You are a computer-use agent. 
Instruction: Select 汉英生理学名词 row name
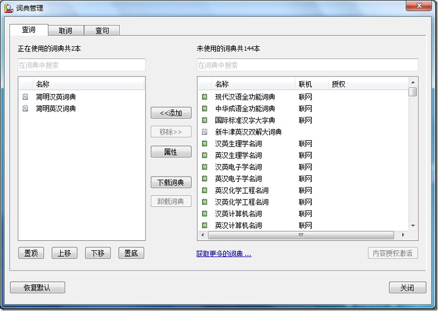point(238,143)
